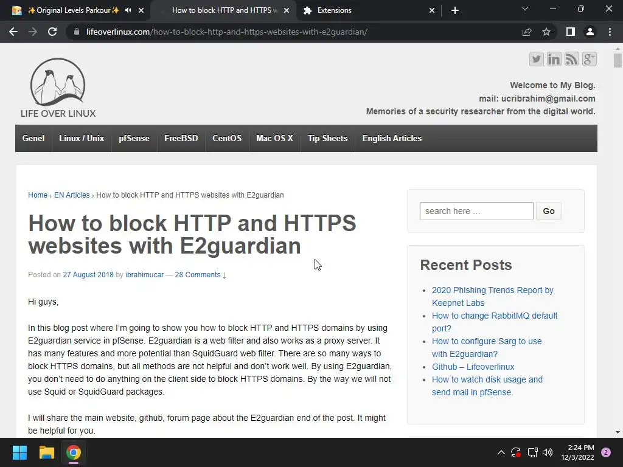Screen dimensions: 623x467
Task: Show hidden system tray icons
Action: (501, 452)
